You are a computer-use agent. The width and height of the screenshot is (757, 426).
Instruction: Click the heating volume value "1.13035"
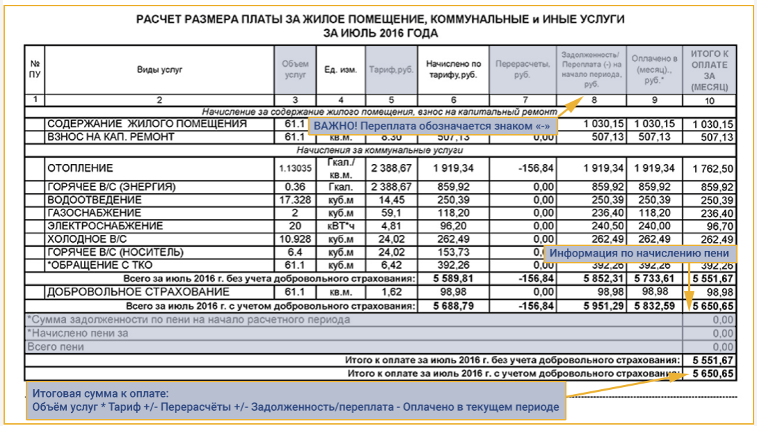[x=295, y=168]
